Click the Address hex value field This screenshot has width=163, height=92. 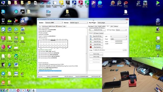click(x=119, y=41)
